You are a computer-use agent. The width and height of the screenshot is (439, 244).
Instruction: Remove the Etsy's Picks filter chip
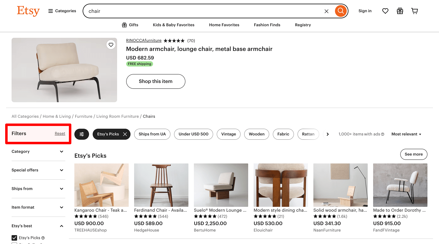[x=125, y=134]
